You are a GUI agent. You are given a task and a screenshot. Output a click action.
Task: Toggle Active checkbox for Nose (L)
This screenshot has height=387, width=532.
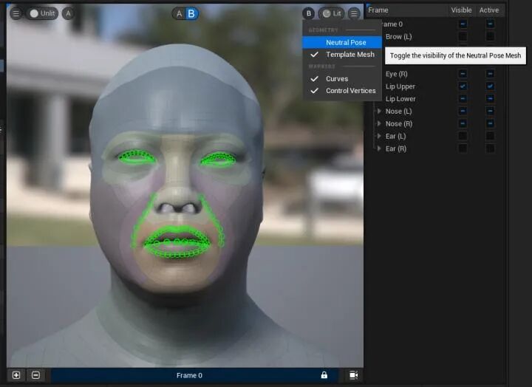coord(490,111)
